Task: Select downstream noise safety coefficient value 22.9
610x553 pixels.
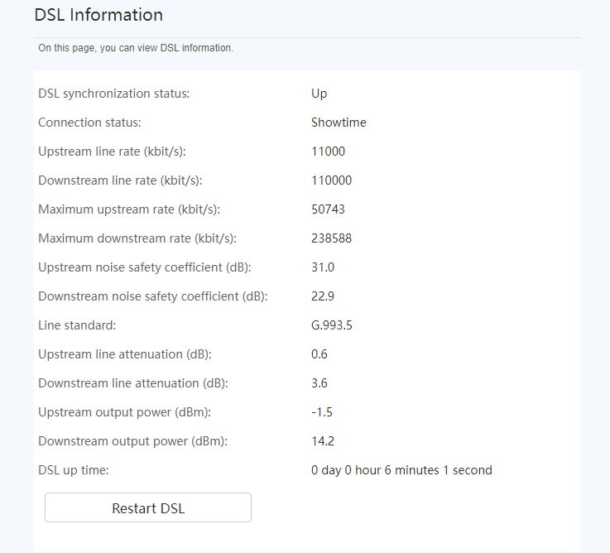Action: point(323,296)
